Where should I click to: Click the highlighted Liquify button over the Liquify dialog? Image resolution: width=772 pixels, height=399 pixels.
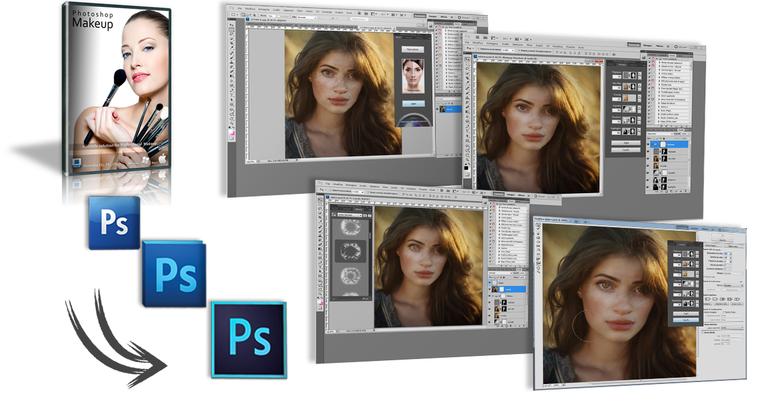[685, 319]
